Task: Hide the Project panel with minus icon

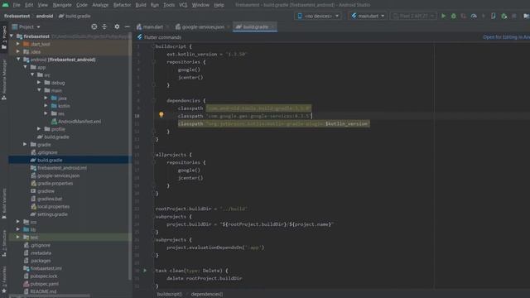Action: click(127, 26)
